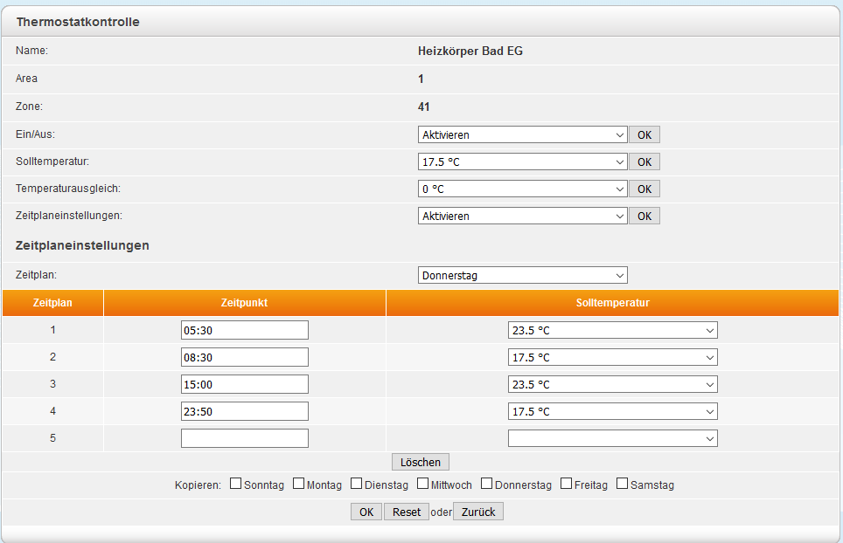Open the Zeitplan day dropdown showing Donnerstag
The width and height of the screenshot is (843, 543).
523,276
